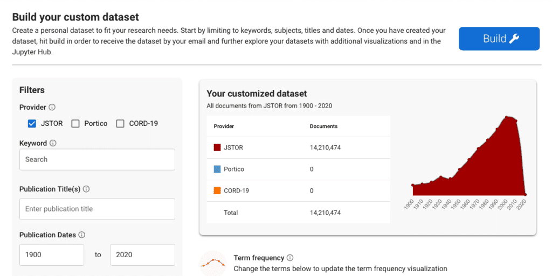Click the publication title input field
The width and height of the screenshot is (552, 276).
pyautogui.click(x=97, y=209)
